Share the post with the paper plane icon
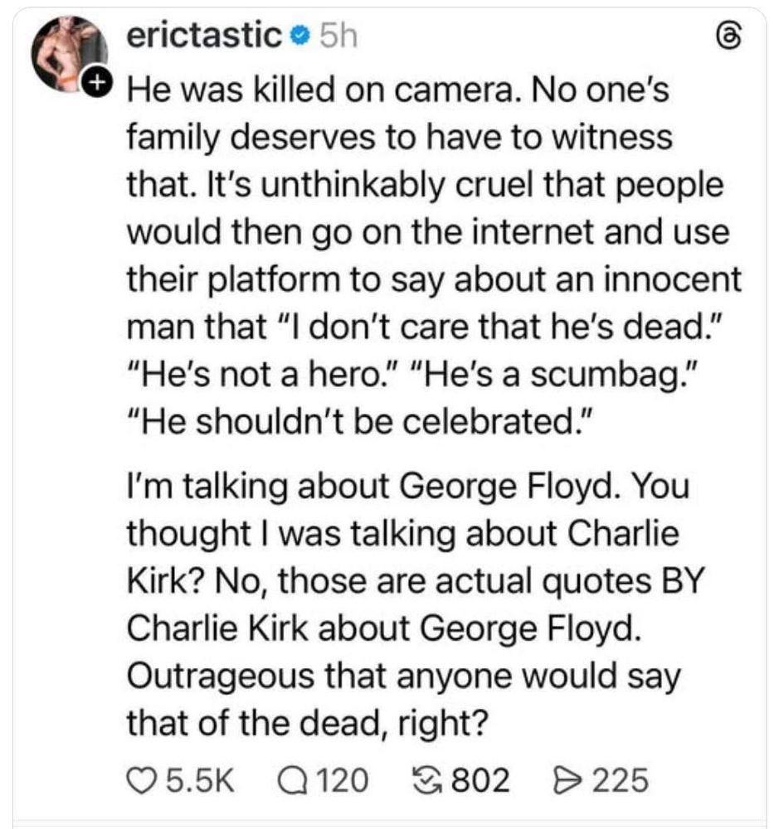 click(564, 779)
